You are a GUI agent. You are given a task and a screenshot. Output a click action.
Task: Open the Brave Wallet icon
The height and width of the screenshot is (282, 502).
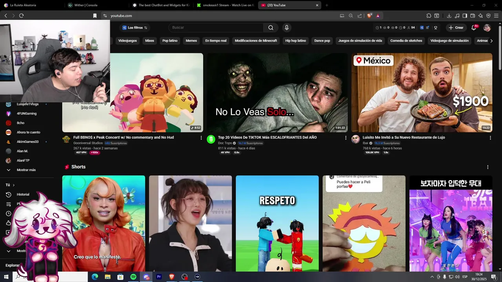click(x=473, y=16)
